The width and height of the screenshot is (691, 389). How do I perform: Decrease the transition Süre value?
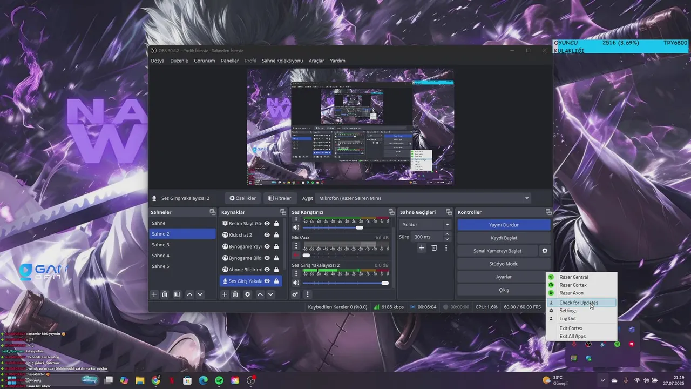[447, 239]
